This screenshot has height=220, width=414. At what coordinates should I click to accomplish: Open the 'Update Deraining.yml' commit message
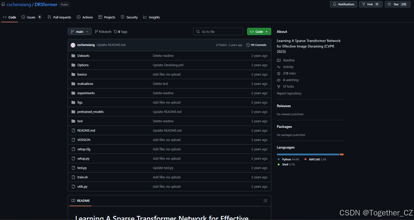tap(168, 65)
